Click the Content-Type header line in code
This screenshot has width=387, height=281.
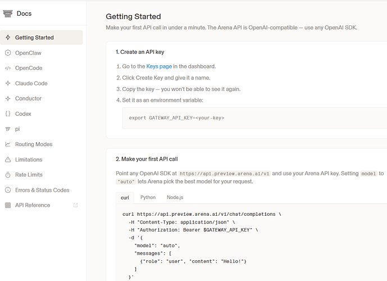tap(181, 222)
